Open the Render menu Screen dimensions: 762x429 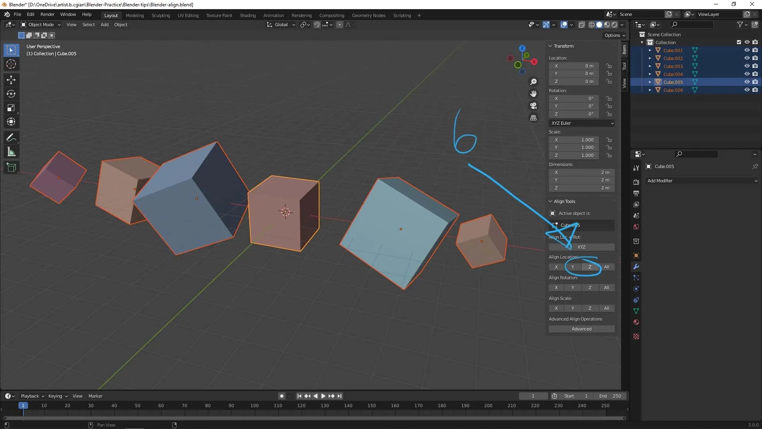[47, 14]
